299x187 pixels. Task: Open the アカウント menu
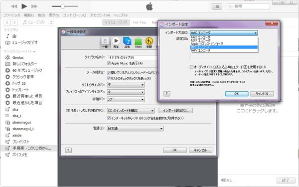(x=100, y=15)
